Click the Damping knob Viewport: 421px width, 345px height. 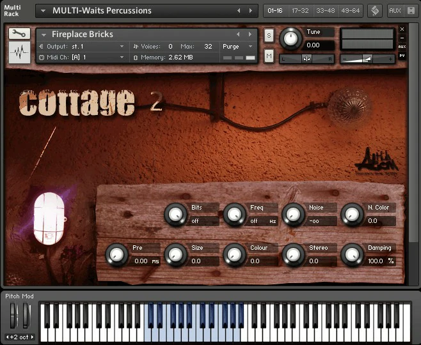tap(352, 255)
